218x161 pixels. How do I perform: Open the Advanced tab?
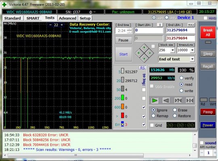pos(67,18)
